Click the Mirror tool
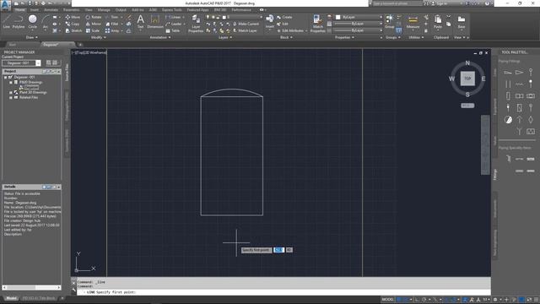Image resolution: width=540 pixels, height=304 pixels. 94,24
